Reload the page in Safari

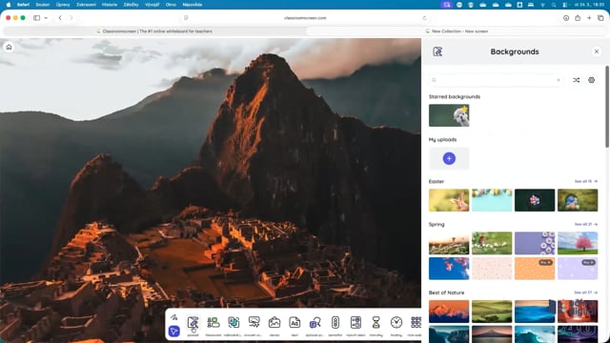pos(424,18)
